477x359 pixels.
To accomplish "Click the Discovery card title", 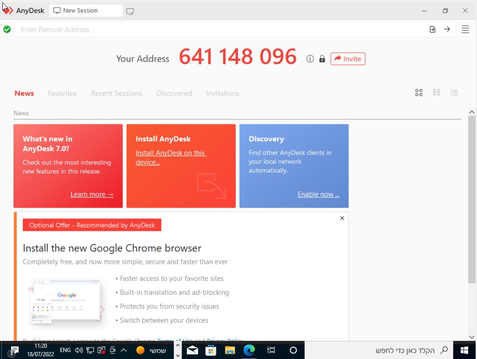I will (266, 139).
